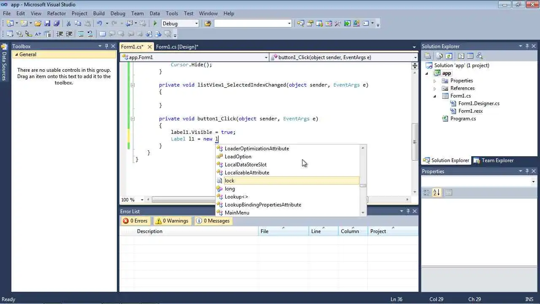Open the Debug menu
Screen dimensions: 540x304
click(x=118, y=13)
